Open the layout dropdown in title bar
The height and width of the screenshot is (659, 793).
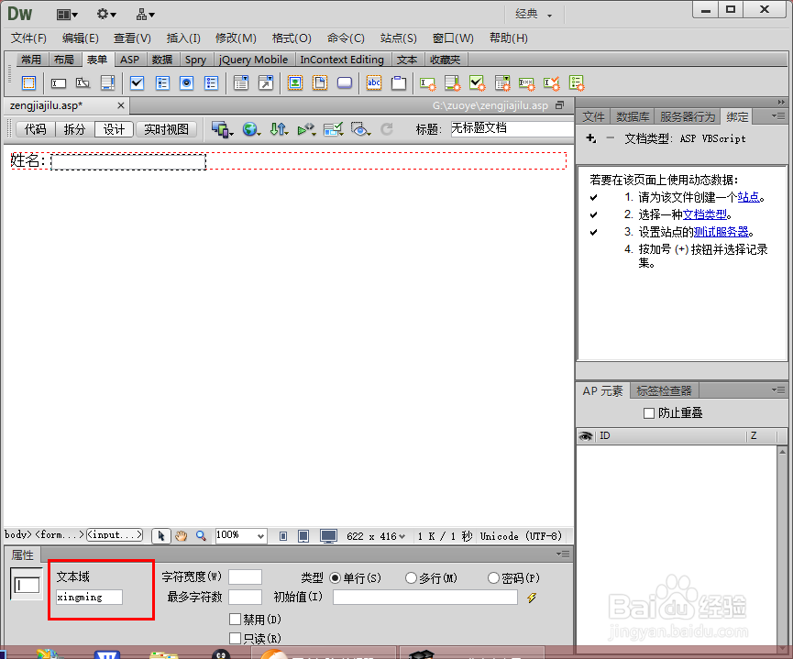(67, 15)
